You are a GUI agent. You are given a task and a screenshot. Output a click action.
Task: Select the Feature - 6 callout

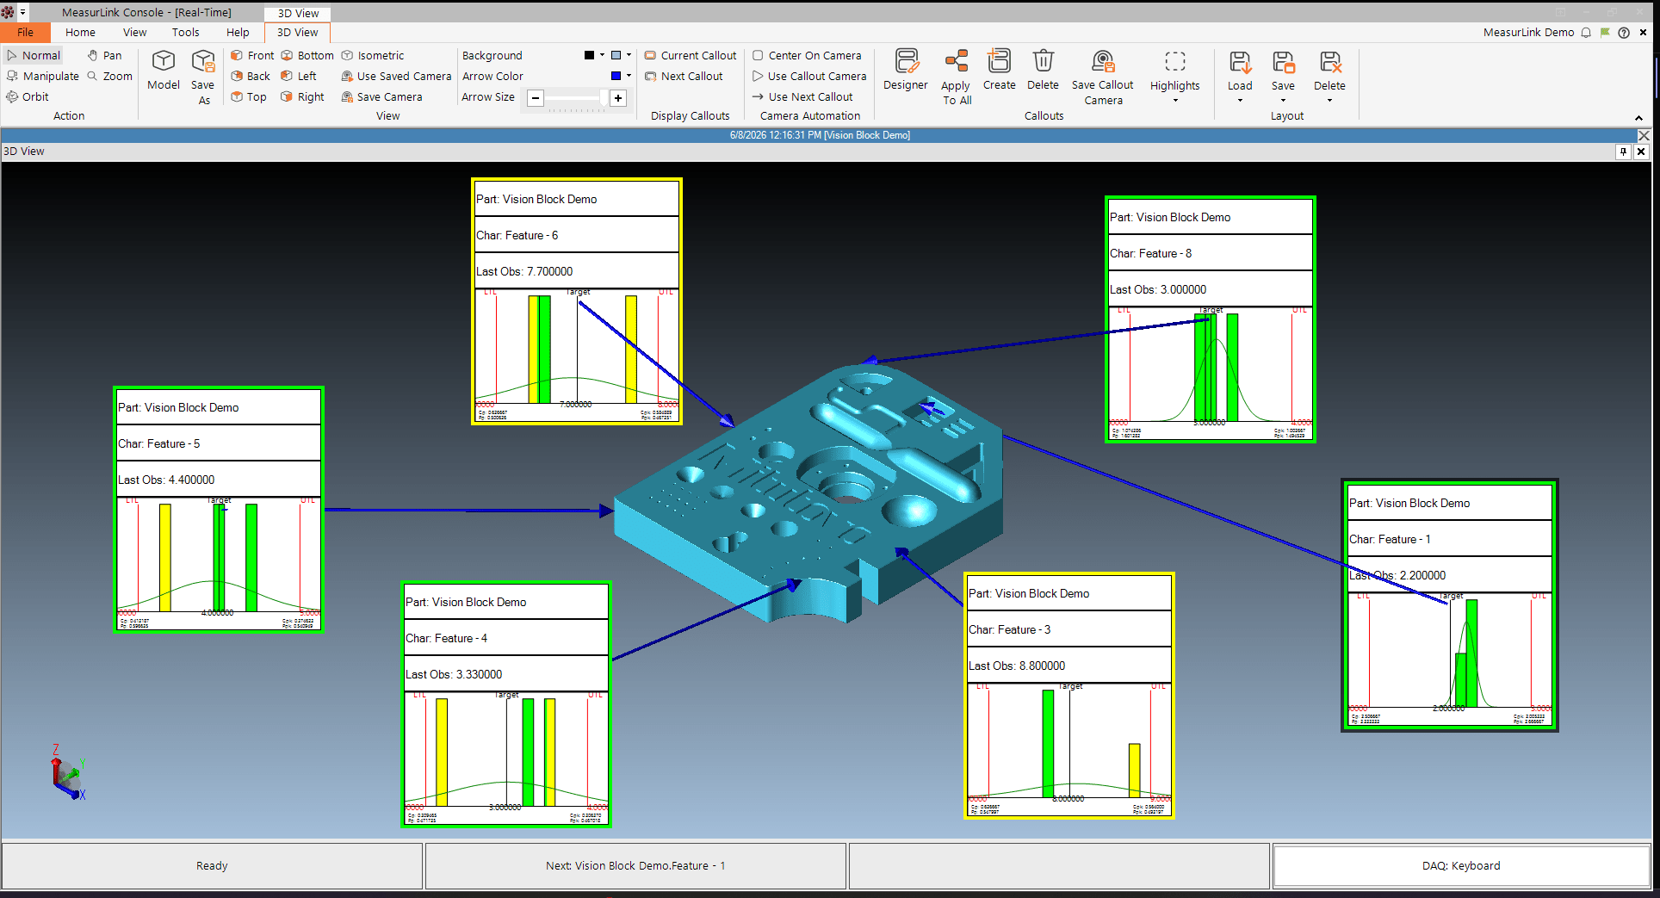pos(577,301)
